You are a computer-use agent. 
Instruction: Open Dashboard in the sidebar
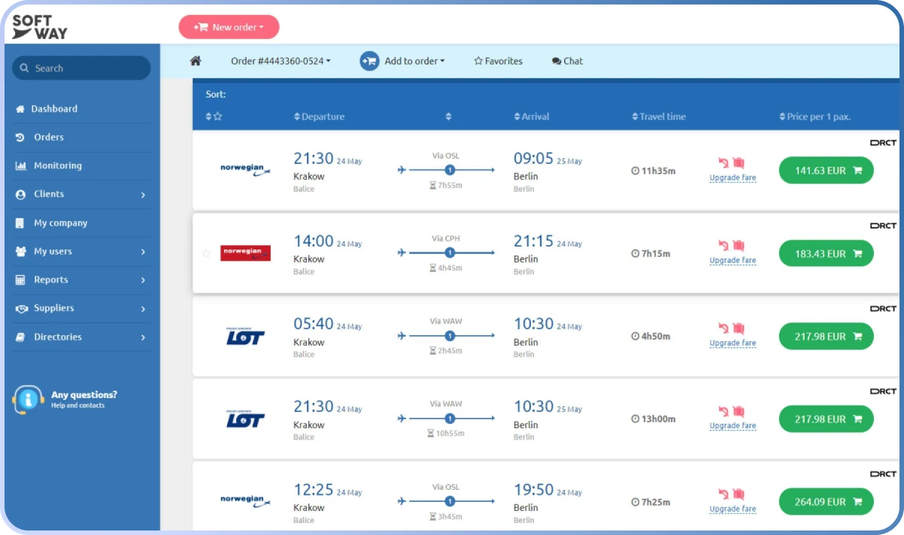[53, 109]
